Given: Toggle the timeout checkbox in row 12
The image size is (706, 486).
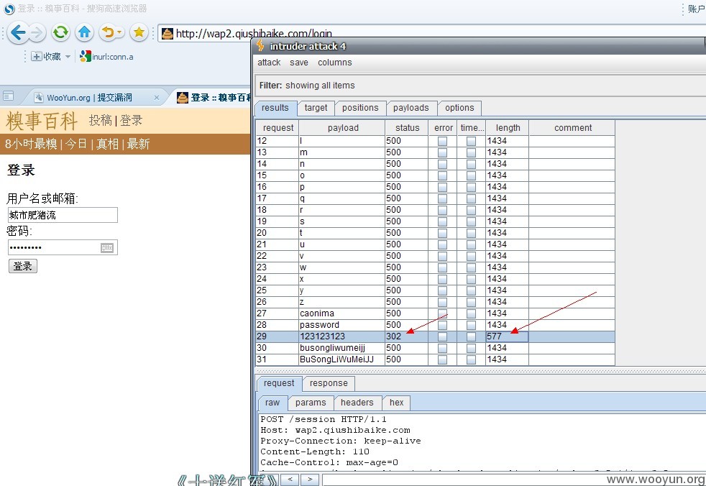Looking at the screenshot, I should [x=471, y=141].
